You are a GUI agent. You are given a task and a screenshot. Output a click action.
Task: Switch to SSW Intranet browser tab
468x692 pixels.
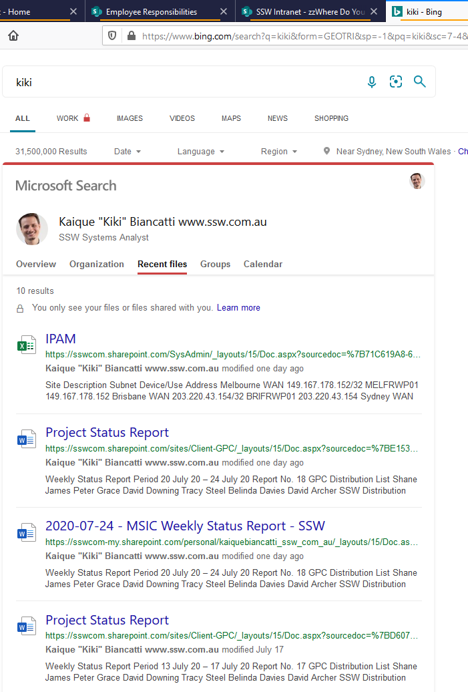[310, 12]
